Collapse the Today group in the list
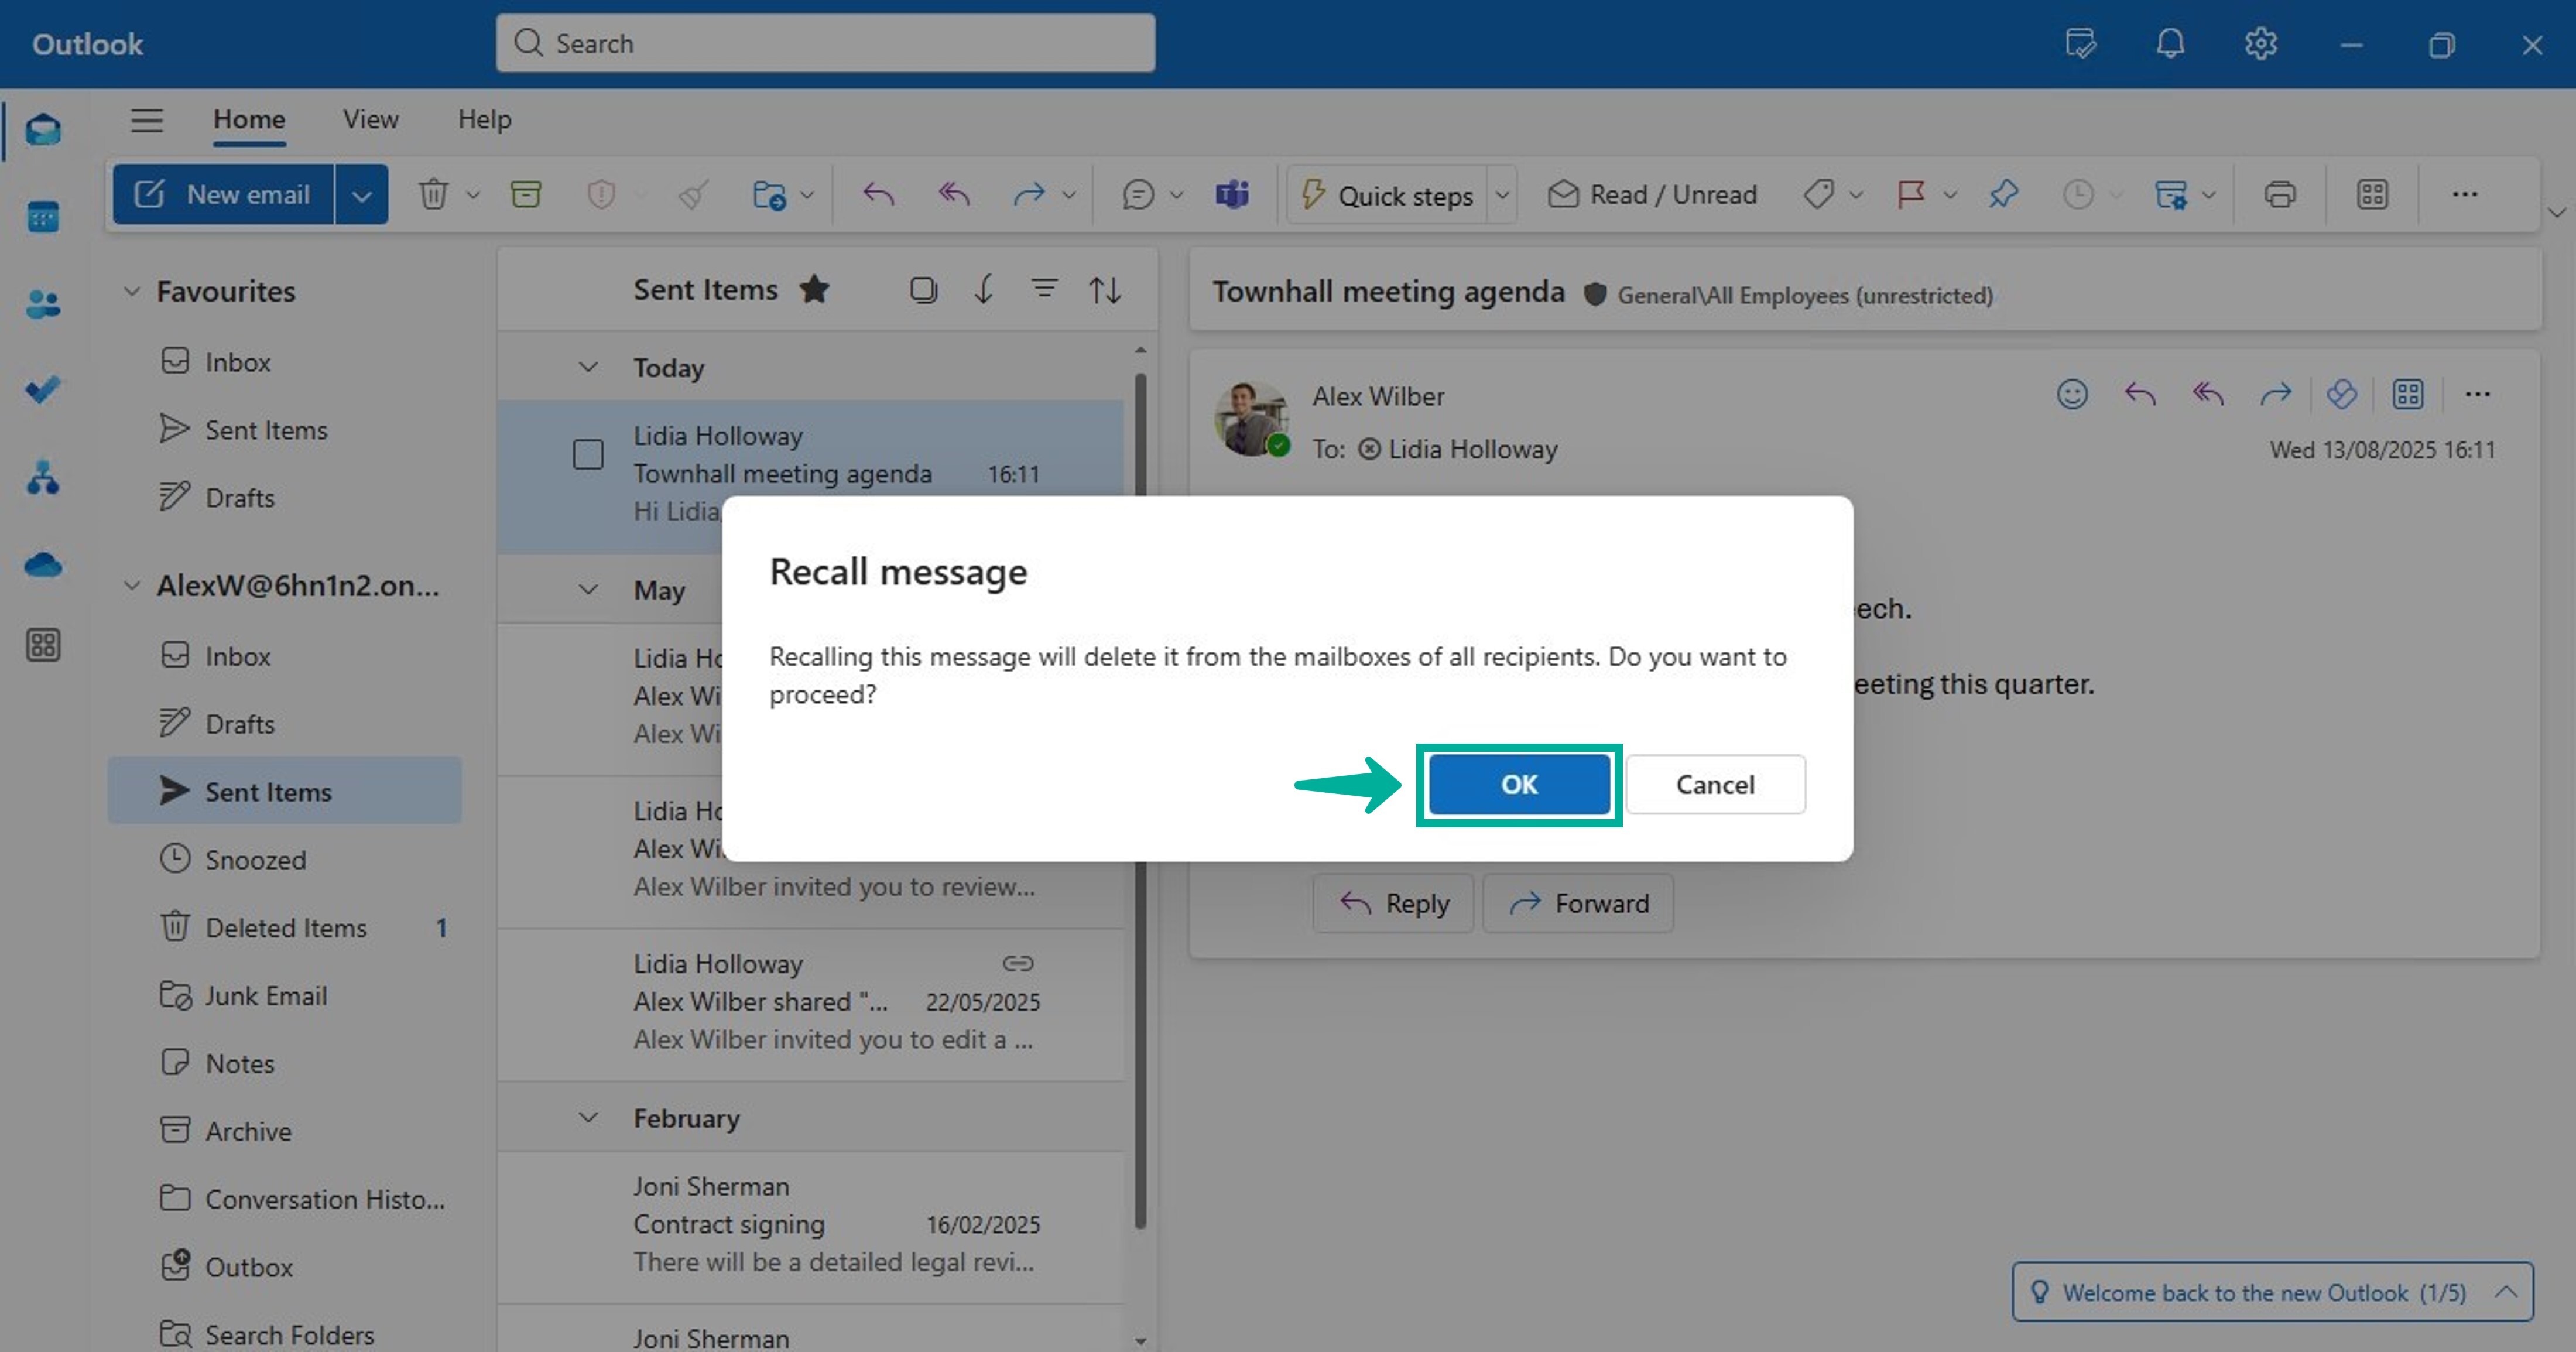The height and width of the screenshot is (1352, 2576). (x=588, y=367)
